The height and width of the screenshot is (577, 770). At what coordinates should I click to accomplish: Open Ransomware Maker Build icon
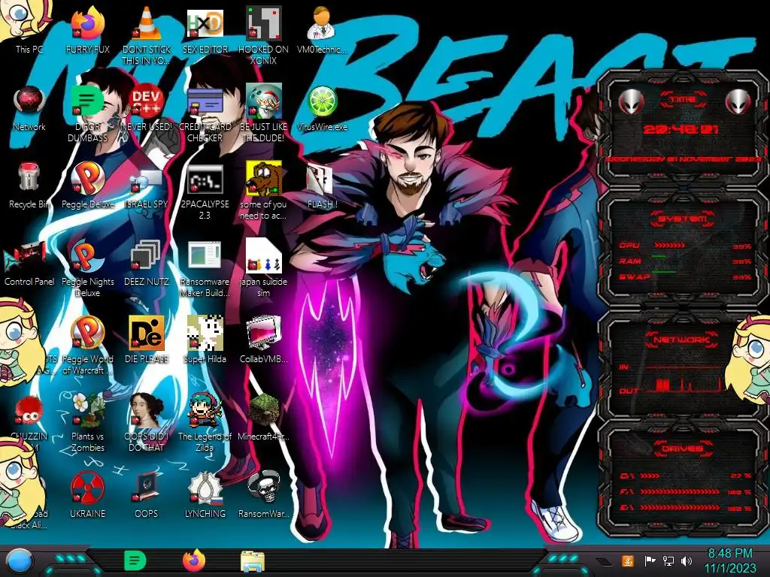click(x=205, y=269)
